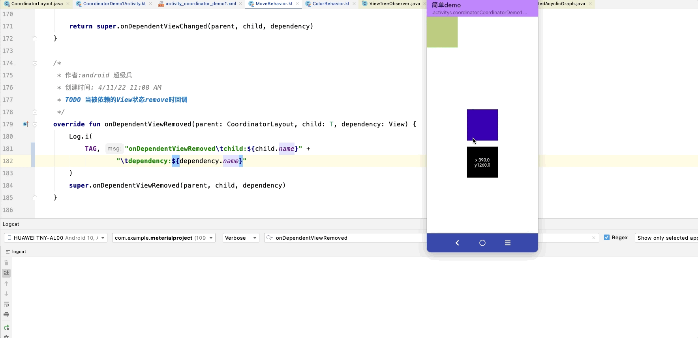Toggle scroll to end in logcat
The width and height of the screenshot is (698, 338).
(6, 273)
